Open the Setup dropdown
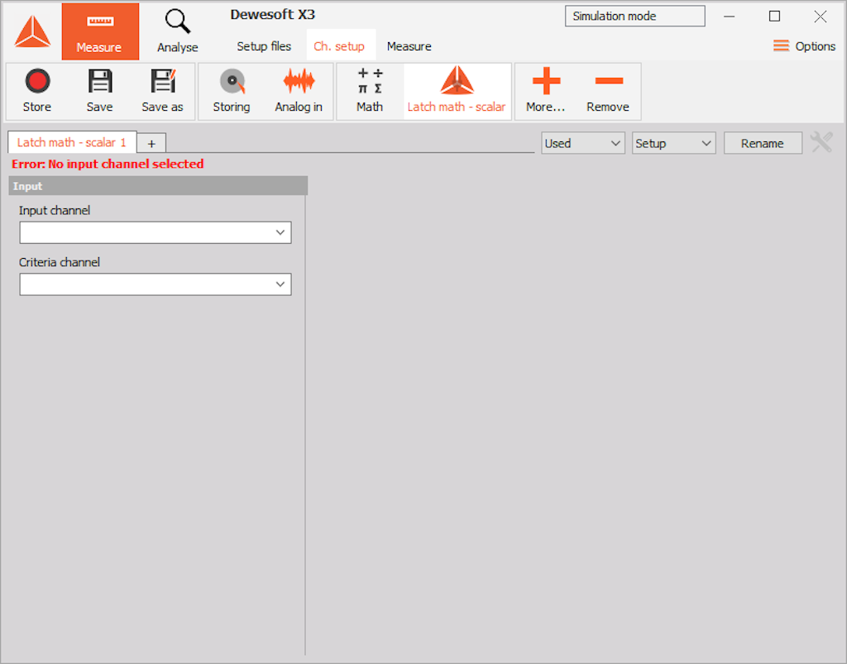The width and height of the screenshot is (847, 664). pyautogui.click(x=673, y=143)
